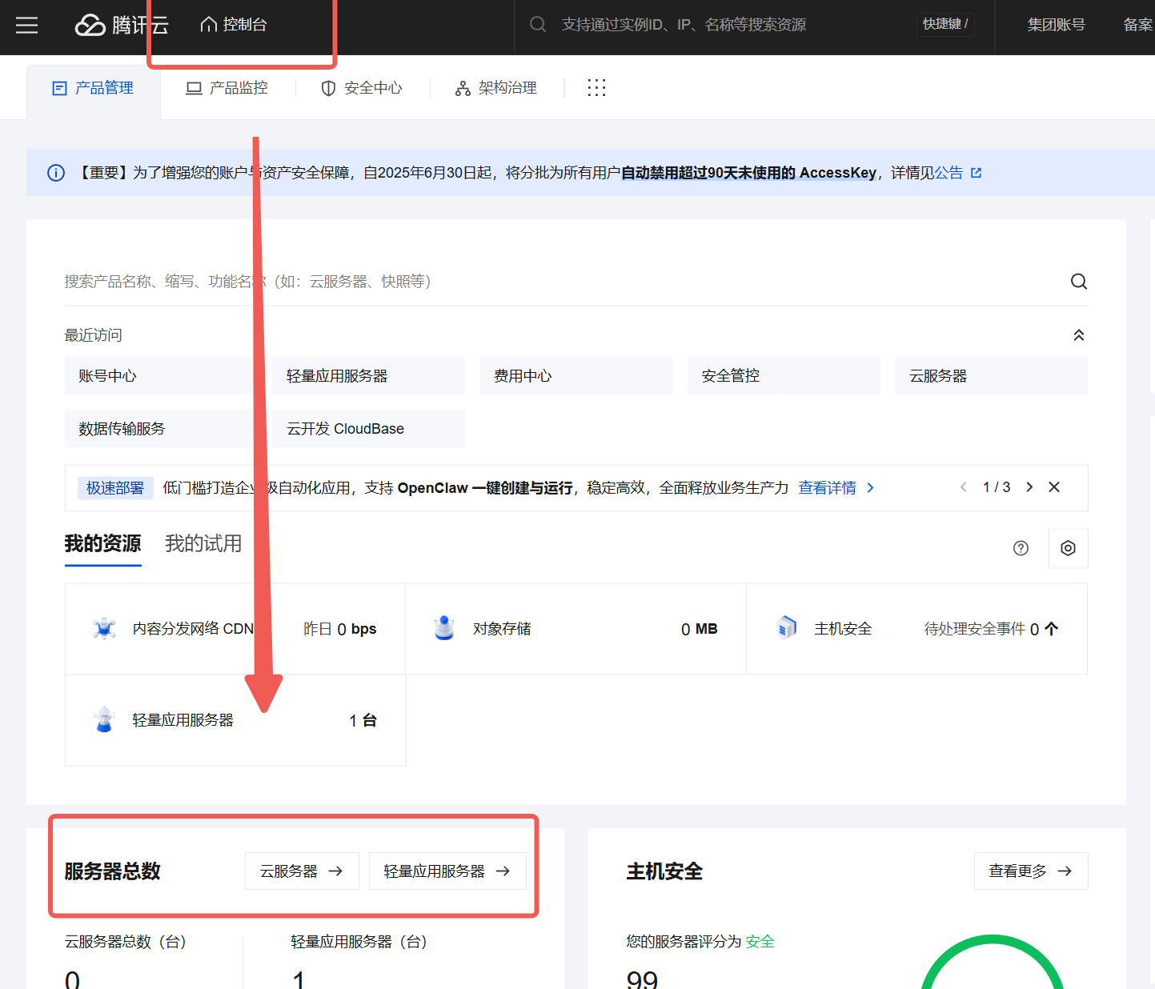The width and height of the screenshot is (1155, 989).
Task: Focus the product name search field
Action: [560, 282]
